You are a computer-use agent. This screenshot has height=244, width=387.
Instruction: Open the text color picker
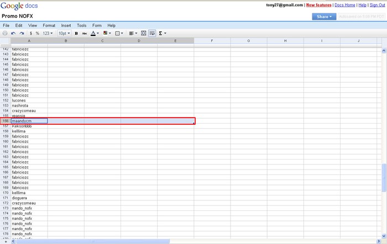click(95, 33)
